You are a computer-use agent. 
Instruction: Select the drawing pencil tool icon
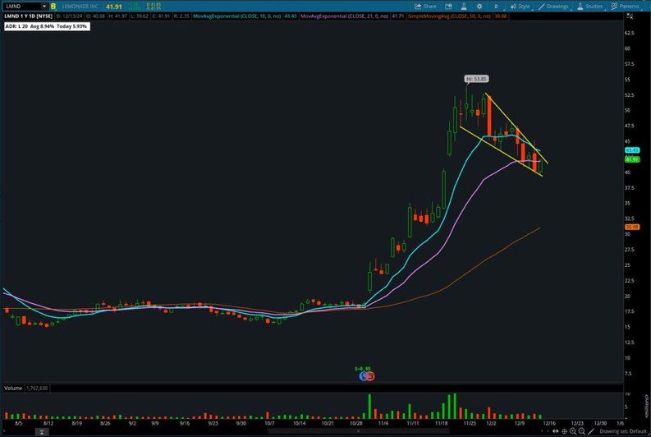pos(591,431)
